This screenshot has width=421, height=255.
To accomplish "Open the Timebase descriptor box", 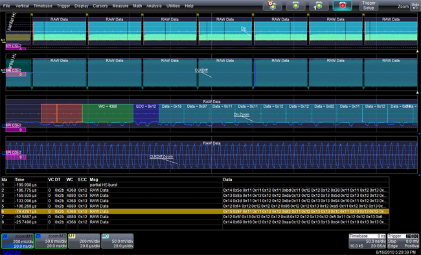I will click(x=367, y=241).
